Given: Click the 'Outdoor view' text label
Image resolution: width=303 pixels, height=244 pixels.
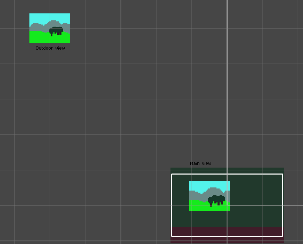Looking at the screenshot, I should tap(50, 48).
